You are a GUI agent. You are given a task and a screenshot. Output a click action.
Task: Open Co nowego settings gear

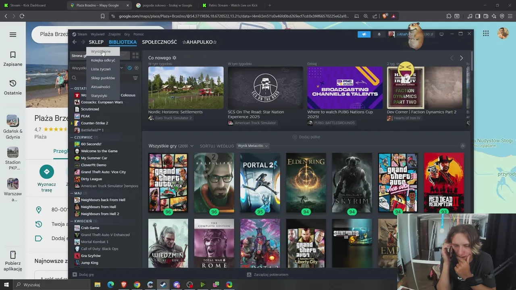[x=175, y=58]
